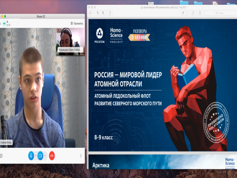End the Skype call with red button
The width and height of the screenshot is (237, 178).
(x=52, y=156)
